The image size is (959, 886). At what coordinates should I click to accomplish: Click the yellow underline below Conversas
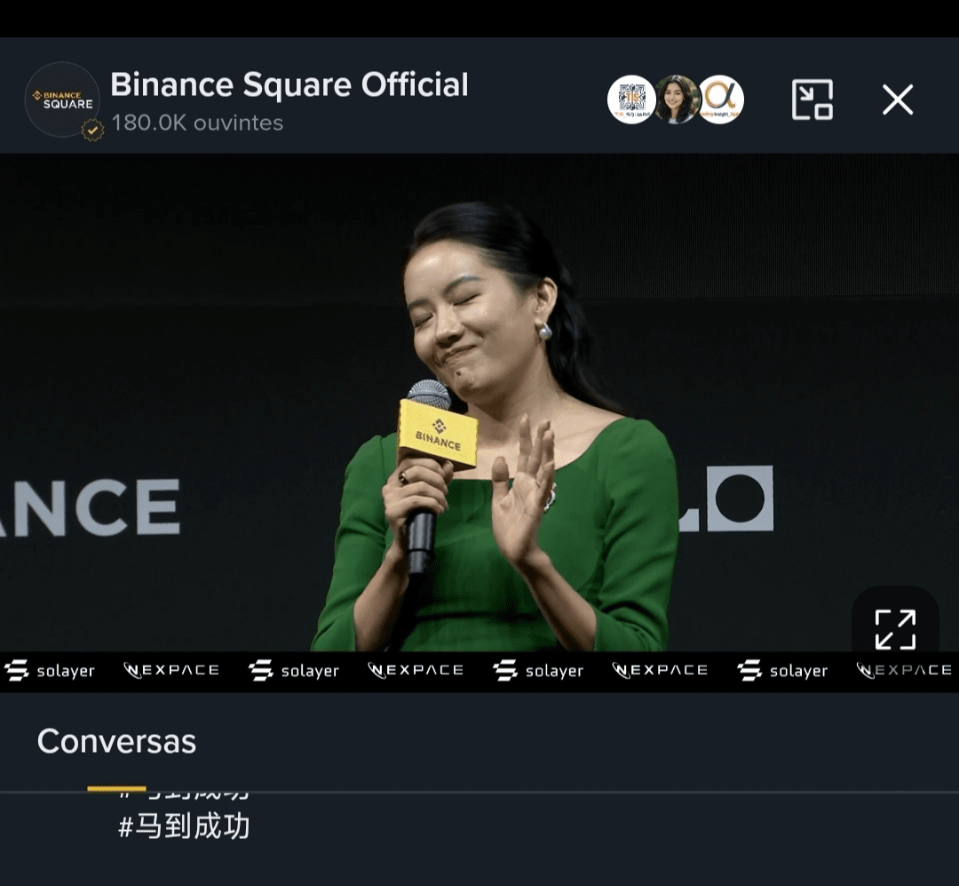116,788
